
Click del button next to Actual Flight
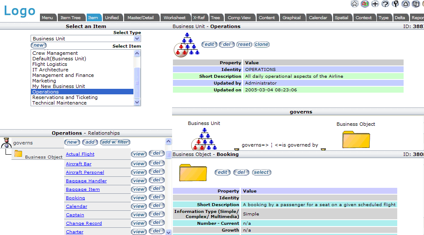tap(156, 153)
